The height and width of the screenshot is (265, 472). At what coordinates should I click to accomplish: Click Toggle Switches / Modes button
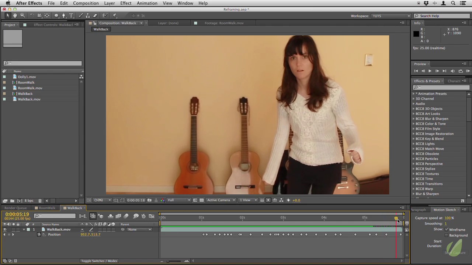point(99,261)
